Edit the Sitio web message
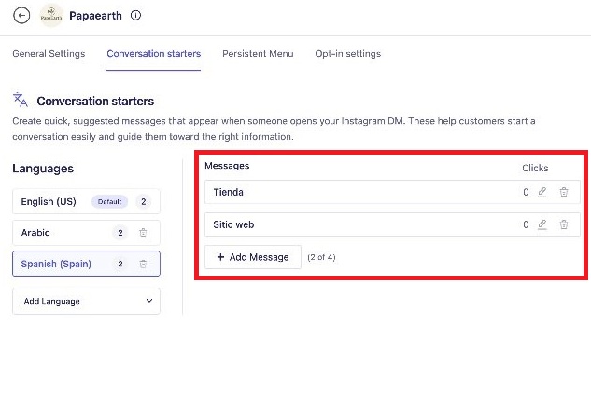Image resolution: width=591 pixels, height=394 pixels. (542, 224)
